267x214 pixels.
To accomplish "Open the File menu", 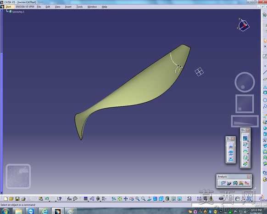I will coord(39,6).
